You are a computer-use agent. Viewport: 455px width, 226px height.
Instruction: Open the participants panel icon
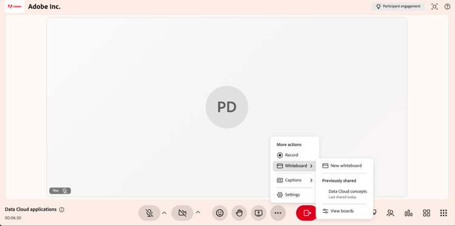coord(390,213)
